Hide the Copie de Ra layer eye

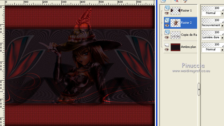click(167, 38)
